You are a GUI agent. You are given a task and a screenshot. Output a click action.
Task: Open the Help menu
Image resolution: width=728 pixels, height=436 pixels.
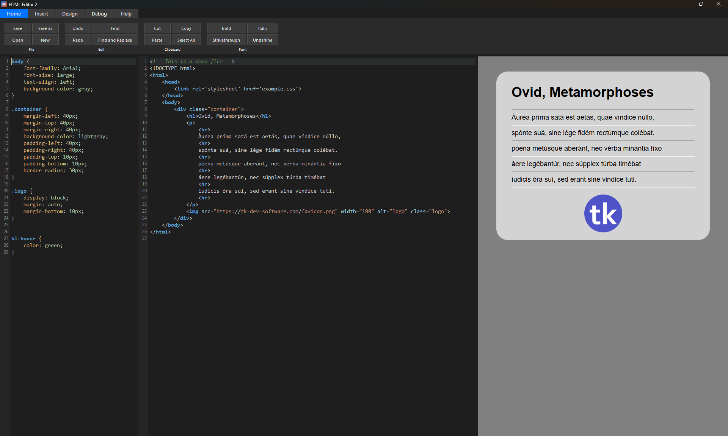(x=126, y=14)
